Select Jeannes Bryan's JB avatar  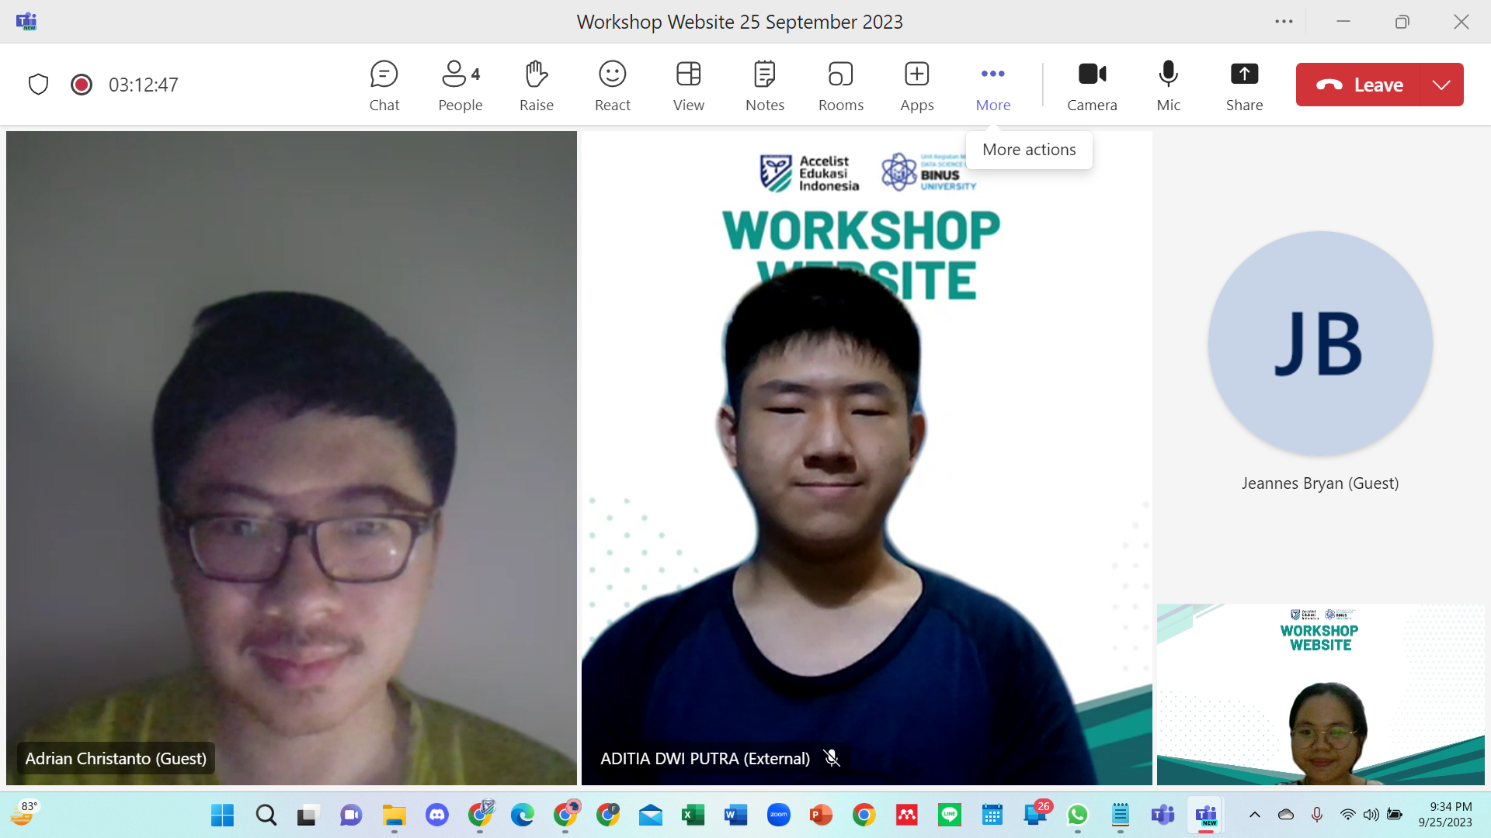tap(1319, 343)
